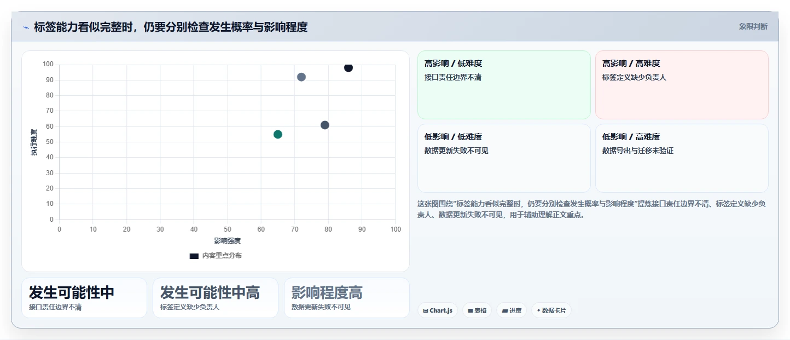Select the 表格 tag chip

(477, 310)
